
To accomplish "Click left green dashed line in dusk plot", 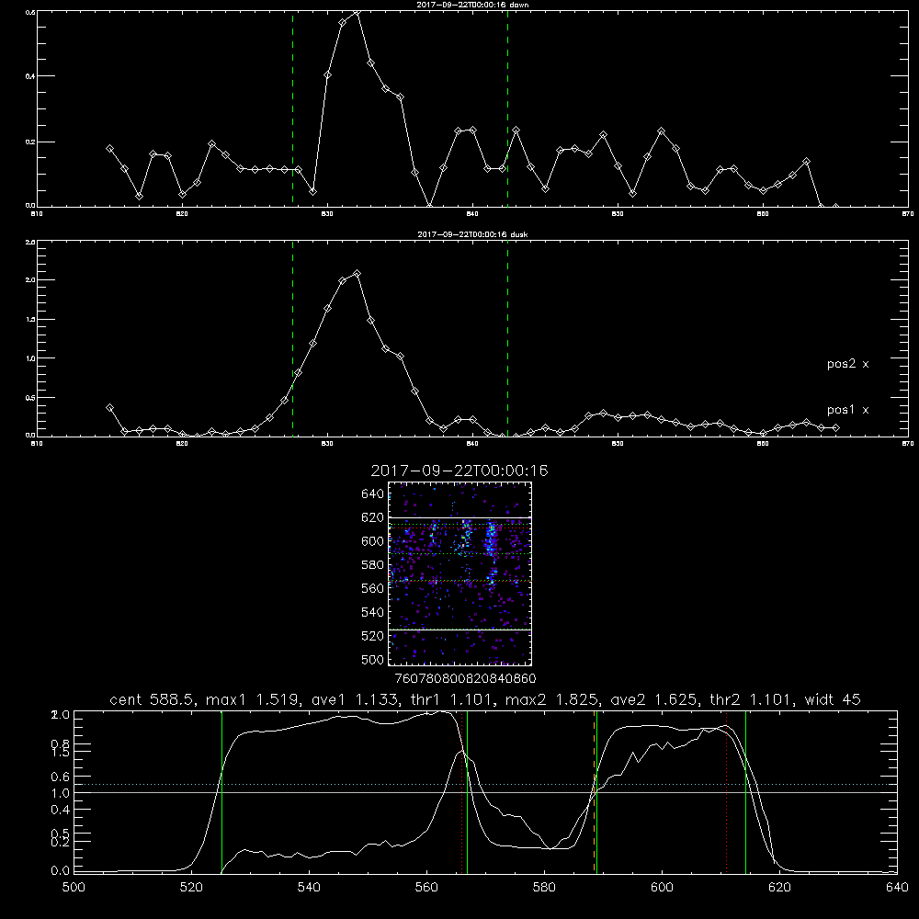I will [x=292, y=338].
